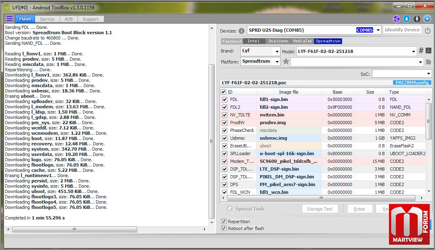This screenshot has width=435, height=250.
Task: Click the Size column header
Action: (x=370, y=92)
